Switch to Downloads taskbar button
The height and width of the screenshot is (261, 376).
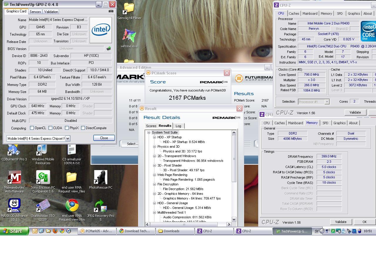pos(175,231)
